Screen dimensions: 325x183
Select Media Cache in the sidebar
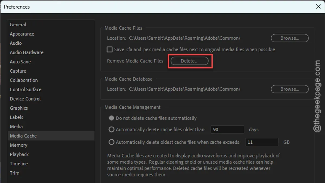click(51, 136)
